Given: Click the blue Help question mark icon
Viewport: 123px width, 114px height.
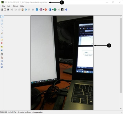Looking at the screenshot, I should point(66,10).
